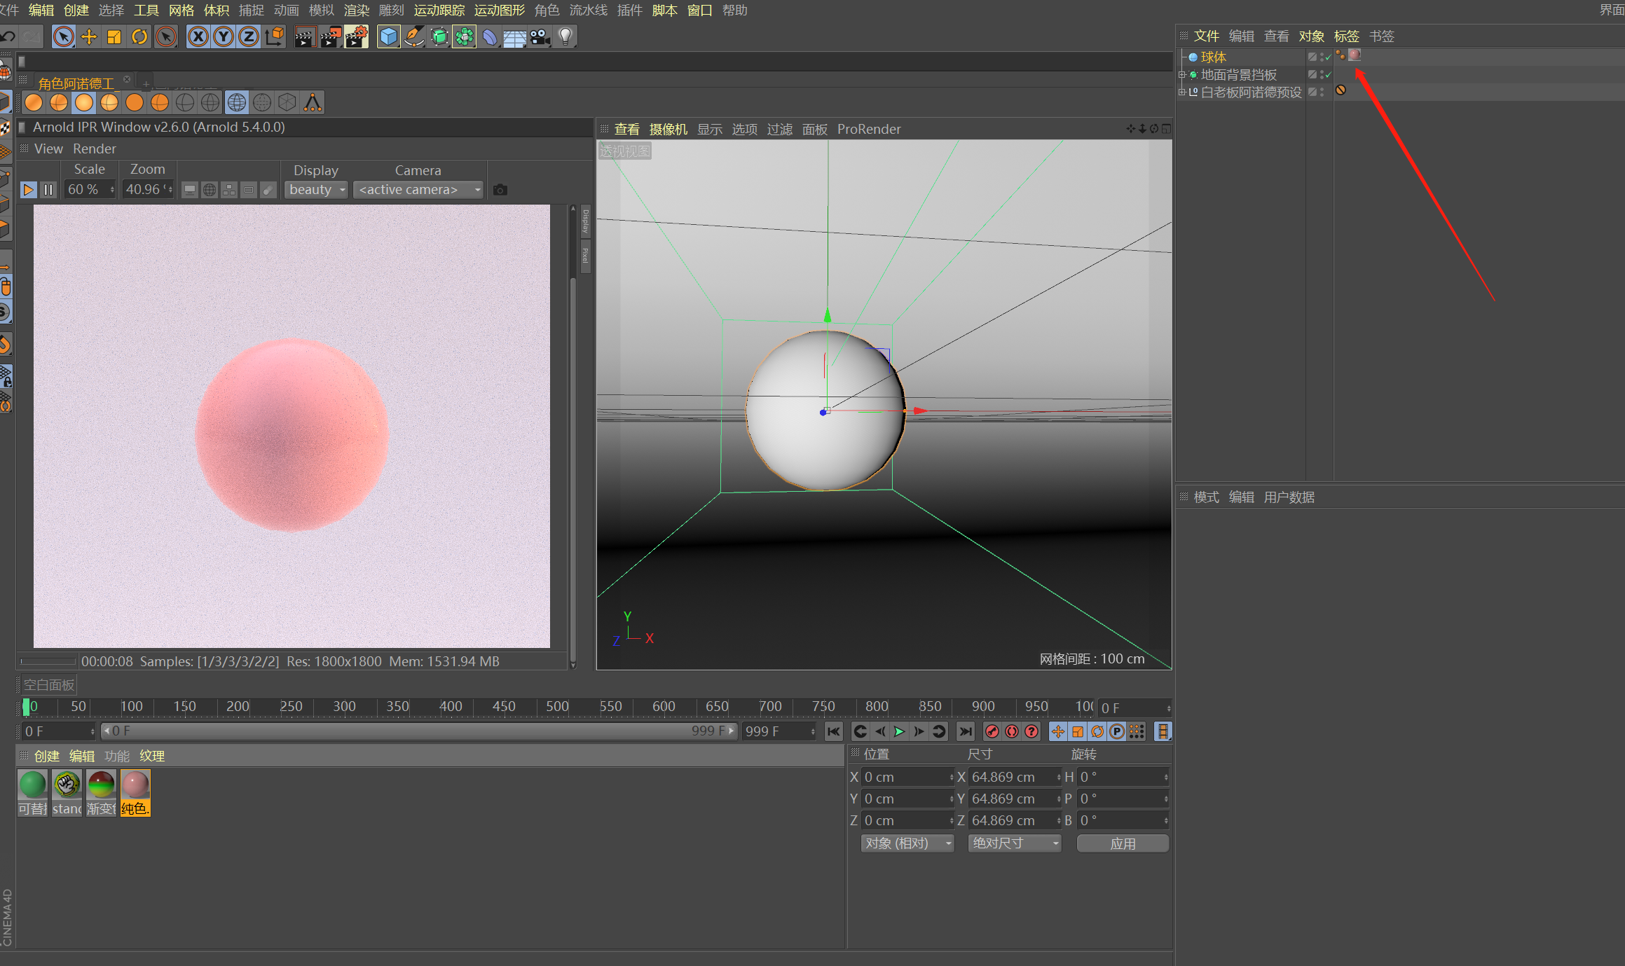Take snapshot with Arnold IPR camera icon

pyautogui.click(x=500, y=190)
